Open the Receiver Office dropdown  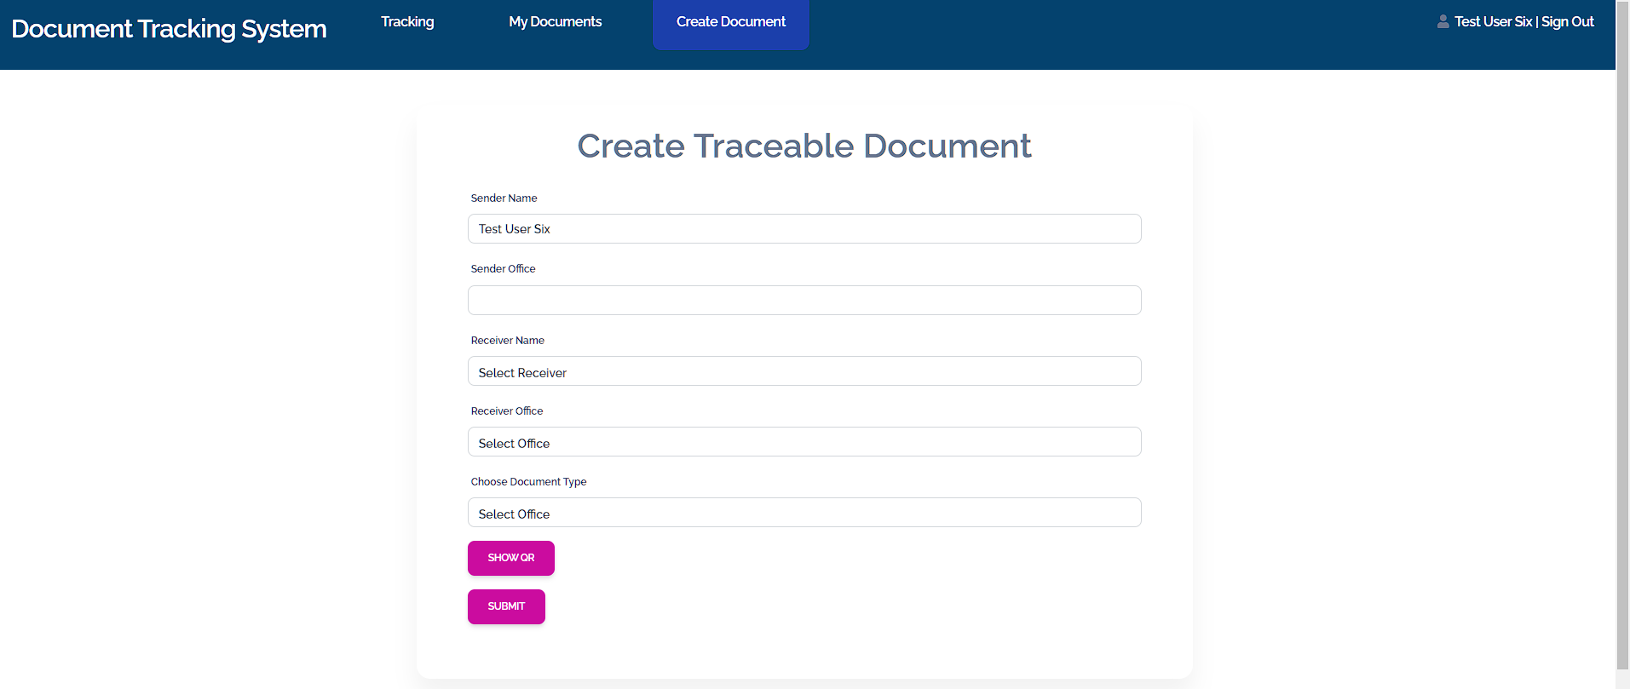coord(804,442)
